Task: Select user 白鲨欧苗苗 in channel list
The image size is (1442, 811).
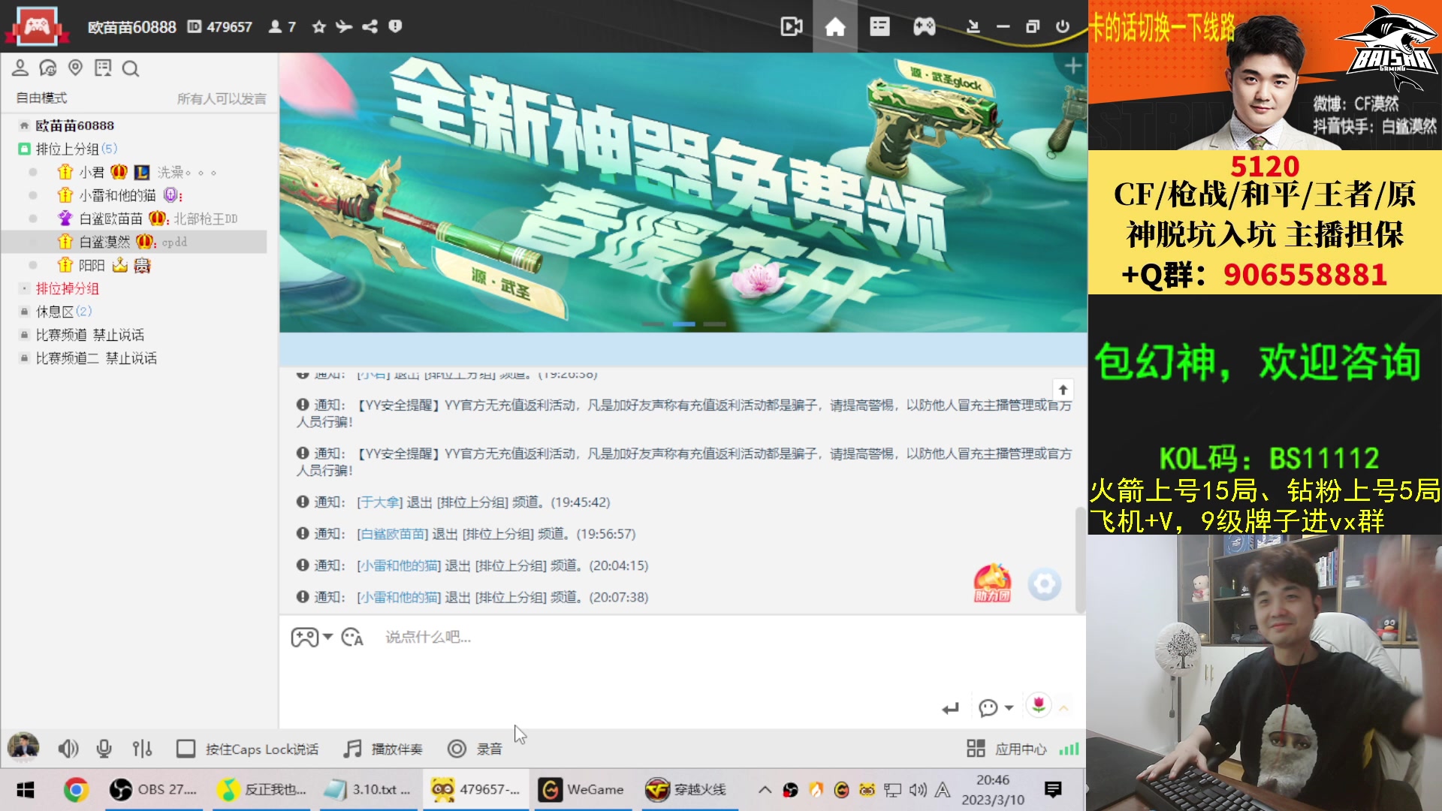Action: click(x=110, y=219)
